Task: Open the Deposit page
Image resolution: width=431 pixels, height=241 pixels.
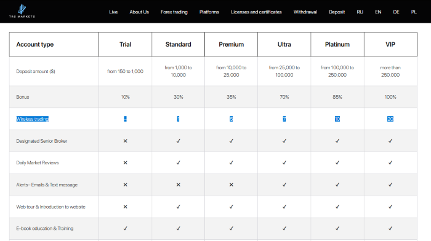Action: (x=337, y=12)
